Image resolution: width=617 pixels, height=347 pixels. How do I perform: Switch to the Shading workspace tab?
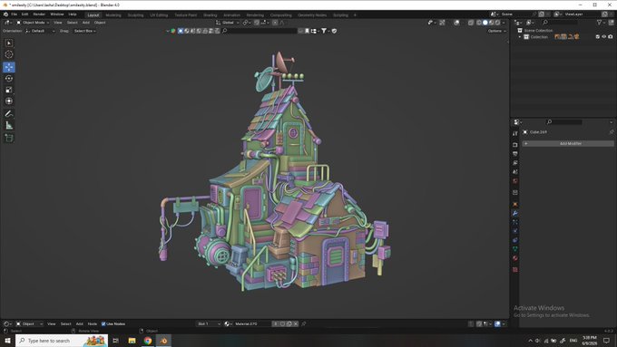pos(211,14)
